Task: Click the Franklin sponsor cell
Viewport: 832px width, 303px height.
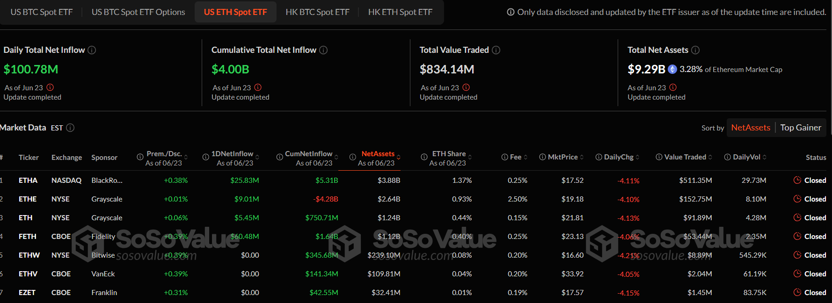Action: [104, 292]
